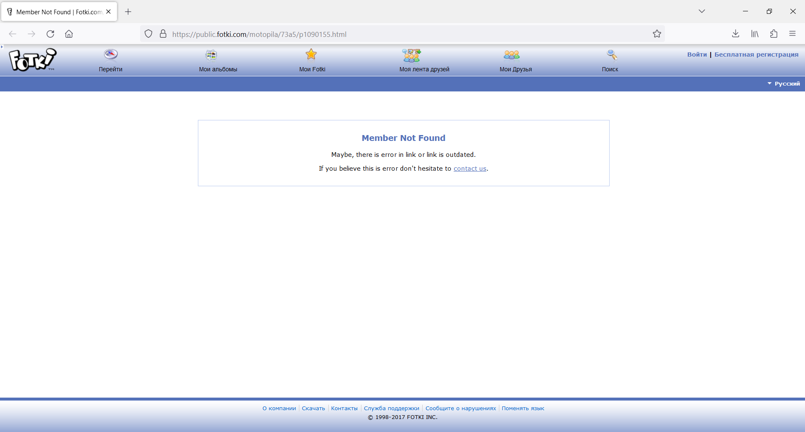The width and height of the screenshot is (805, 432).
Task: Click the site security padlock icon
Action: point(163,34)
